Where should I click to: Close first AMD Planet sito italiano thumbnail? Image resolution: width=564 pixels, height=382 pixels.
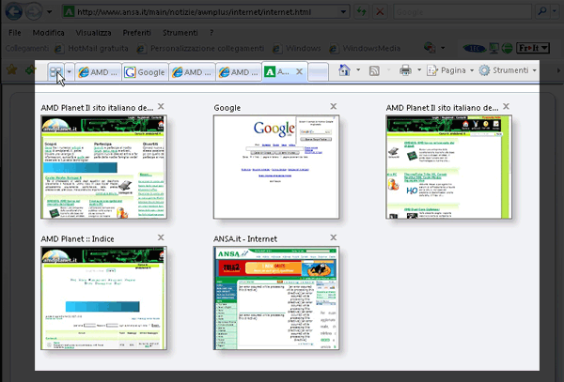coord(161,106)
